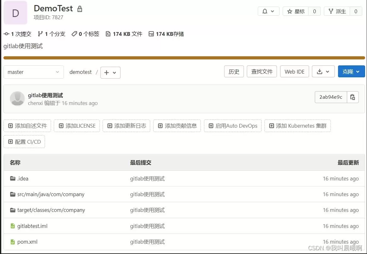Click the 174 KB存储 statistic
367x254 pixels.
(166, 34)
